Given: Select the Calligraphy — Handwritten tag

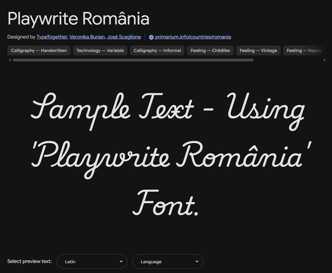Looking at the screenshot, I should coord(39,50).
